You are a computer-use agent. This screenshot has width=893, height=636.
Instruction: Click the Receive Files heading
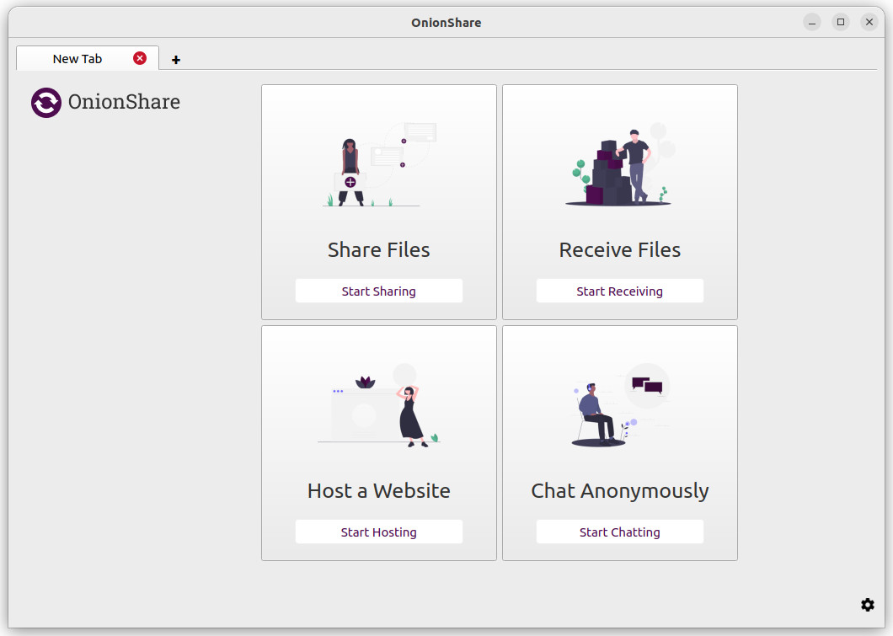click(x=619, y=250)
